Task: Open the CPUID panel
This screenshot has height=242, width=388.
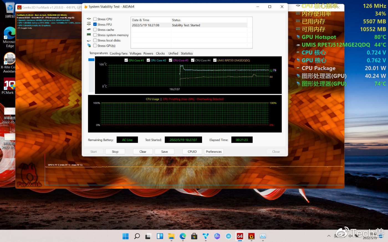Action: tap(192, 152)
